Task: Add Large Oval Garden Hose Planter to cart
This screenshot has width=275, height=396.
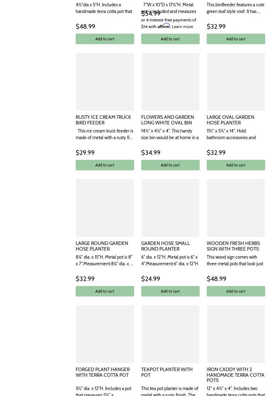Action: [236, 165]
